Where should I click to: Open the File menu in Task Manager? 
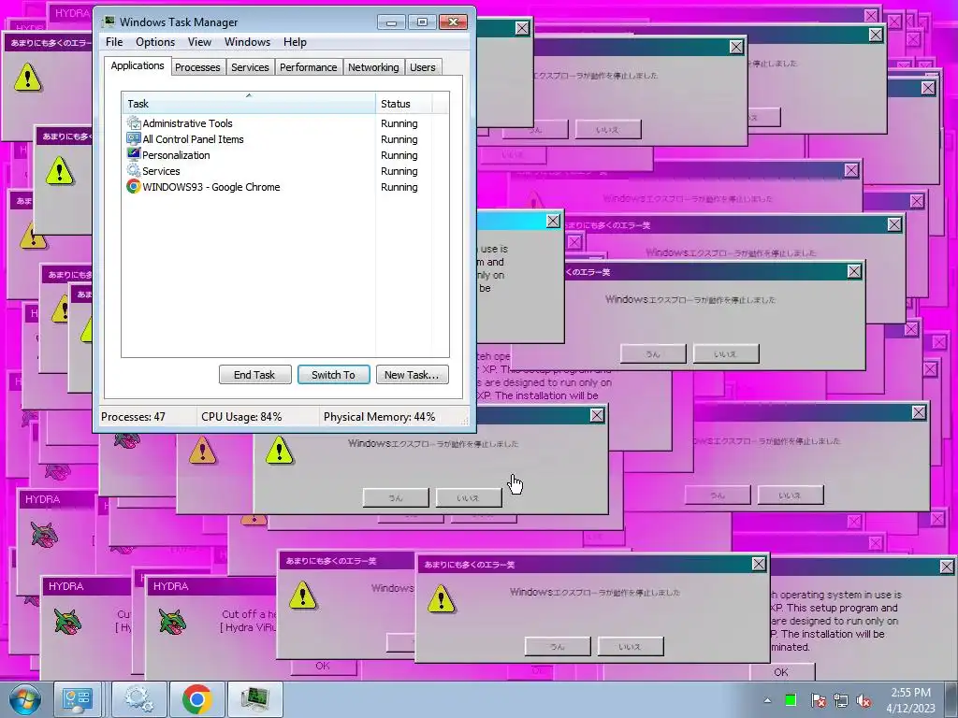coord(114,42)
